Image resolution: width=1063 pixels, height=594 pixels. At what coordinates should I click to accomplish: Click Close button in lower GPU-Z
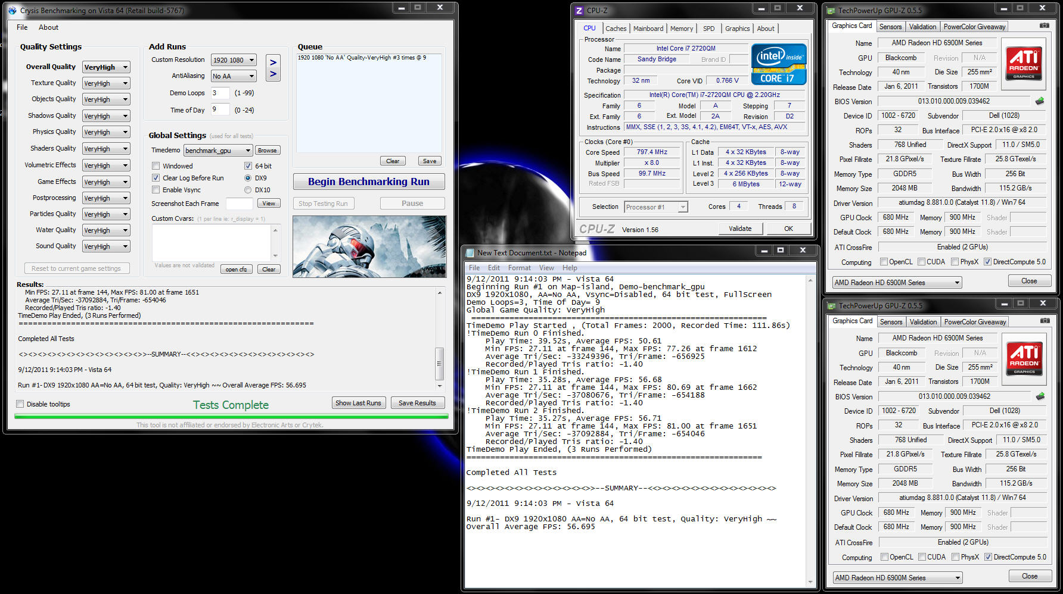click(1030, 576)
